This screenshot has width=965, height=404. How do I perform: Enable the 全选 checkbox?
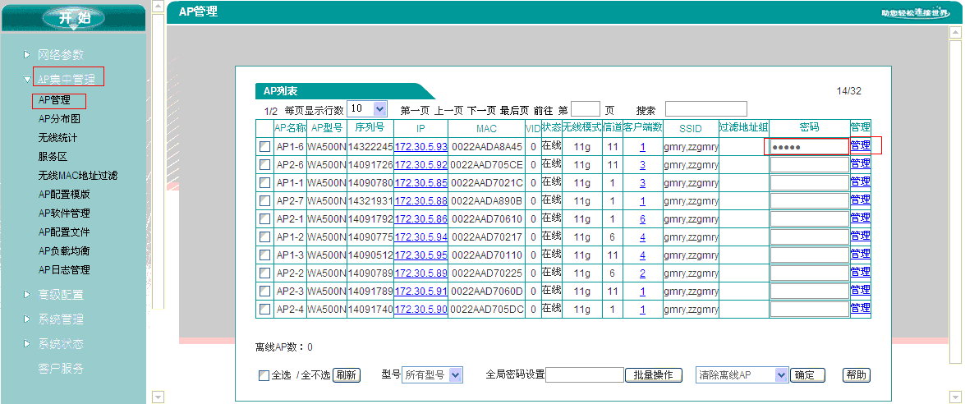(264, 376)
